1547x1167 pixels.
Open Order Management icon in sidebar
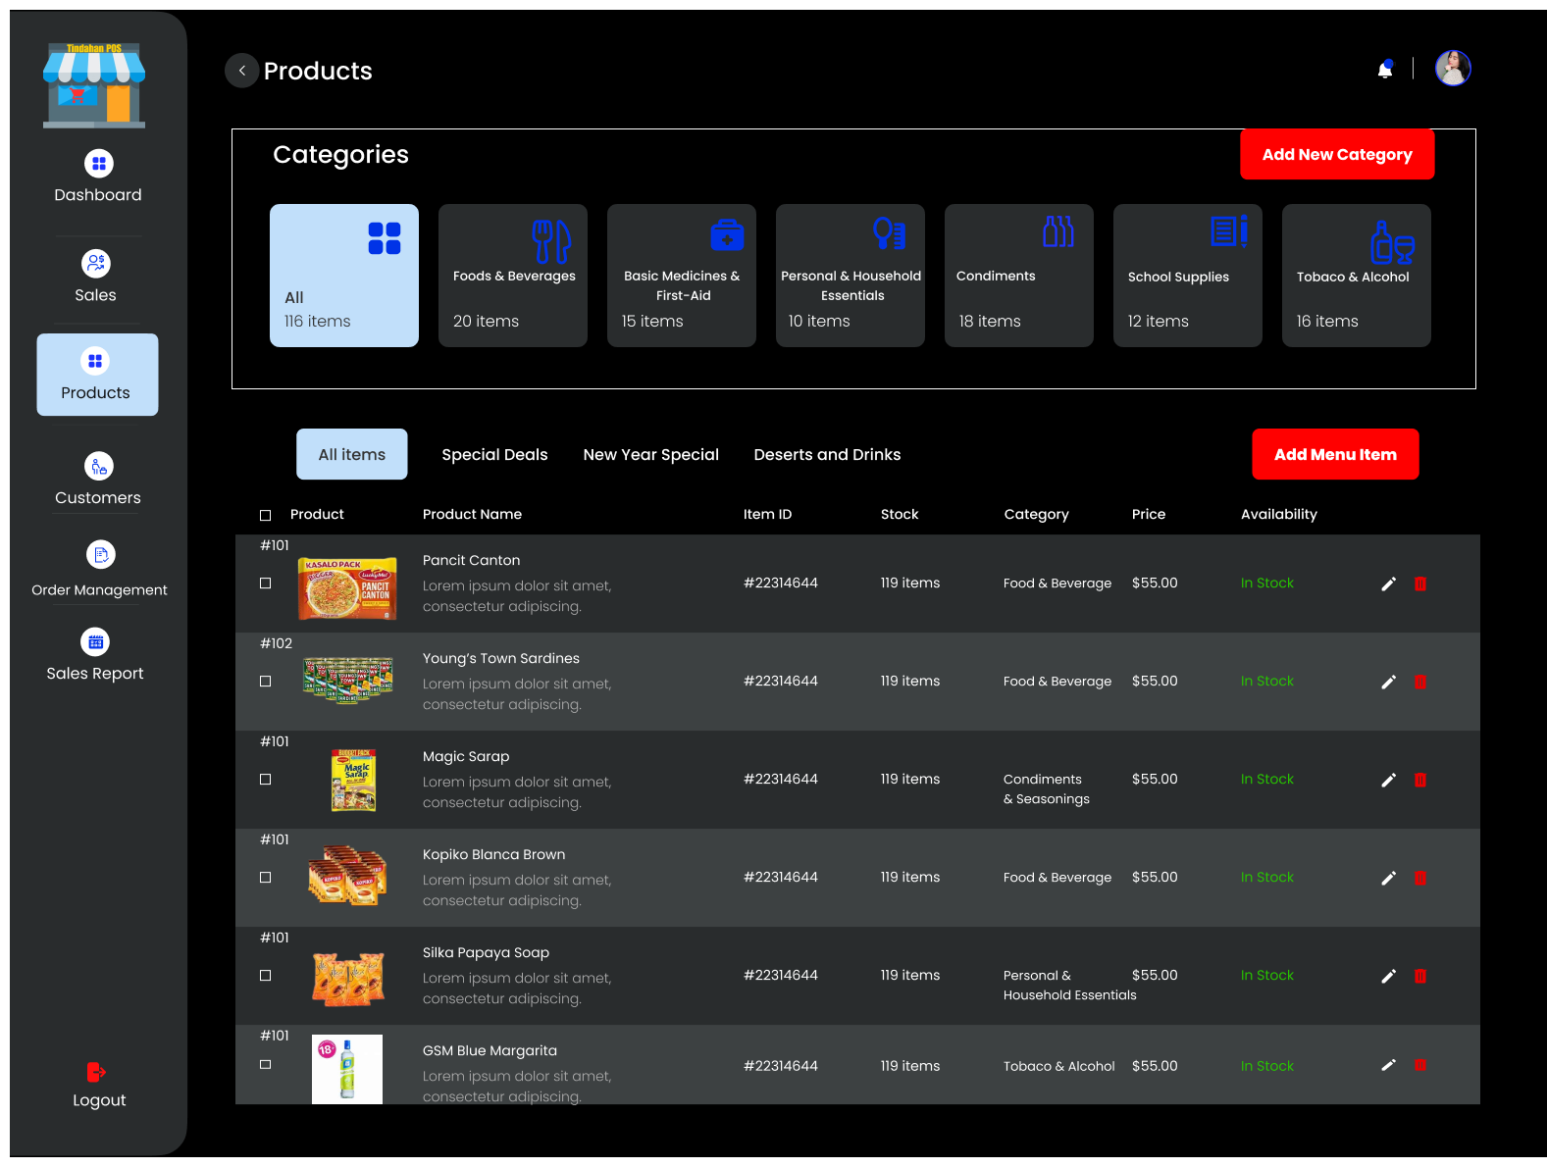(101, 555)
